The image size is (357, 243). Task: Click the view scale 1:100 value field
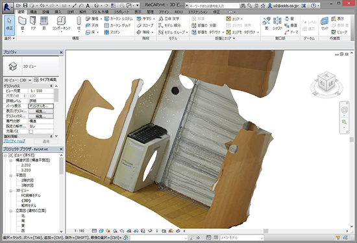pos(41,91)
